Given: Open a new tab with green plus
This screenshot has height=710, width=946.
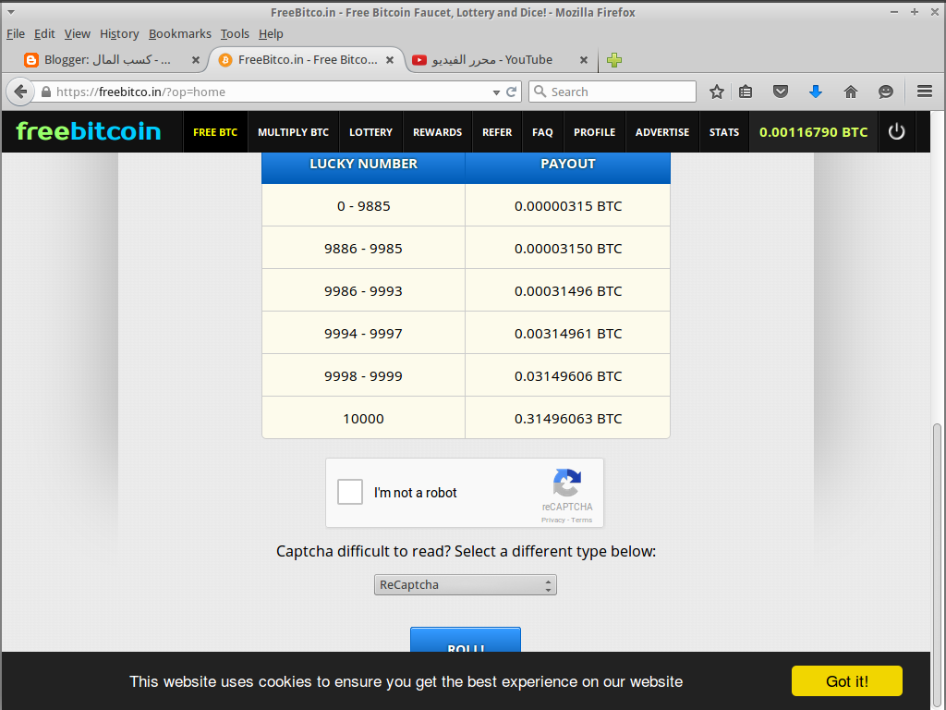Looking at the screenshot, I should click(614, 60).
